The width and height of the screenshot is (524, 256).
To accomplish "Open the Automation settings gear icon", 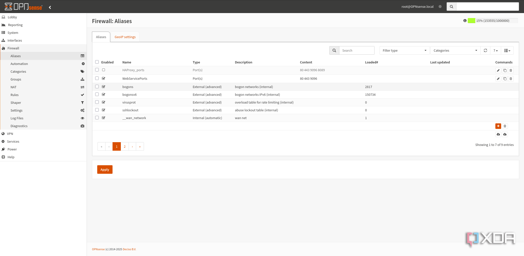I will [x=83, y=64].
